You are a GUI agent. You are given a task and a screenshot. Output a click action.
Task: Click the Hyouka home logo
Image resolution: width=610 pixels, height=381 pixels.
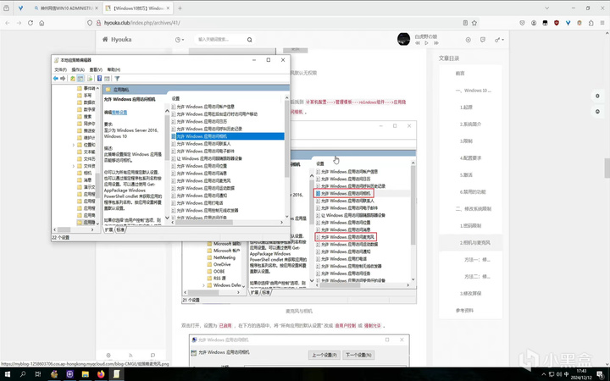[x=117, y=39]
